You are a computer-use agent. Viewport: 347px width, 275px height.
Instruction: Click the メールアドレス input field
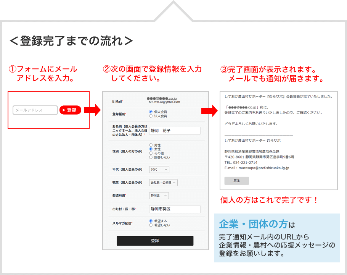click(35, 110)
